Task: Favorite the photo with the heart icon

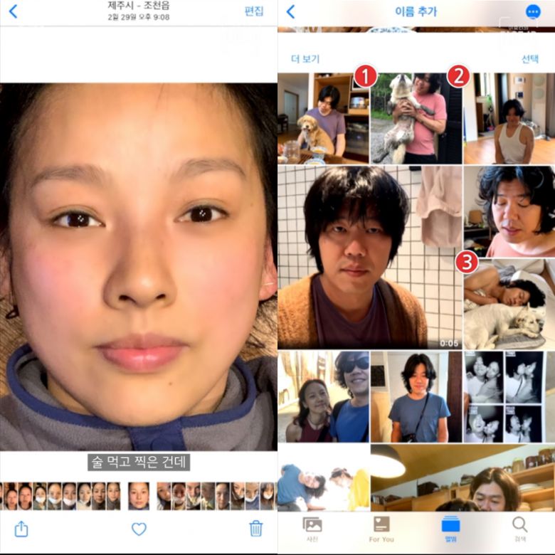Action: pyautogui.click(x=139, y=529)
